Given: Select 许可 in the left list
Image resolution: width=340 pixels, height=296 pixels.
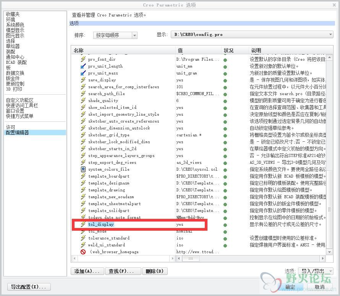Looking at the screenshot, I should [x=10, y=127].
